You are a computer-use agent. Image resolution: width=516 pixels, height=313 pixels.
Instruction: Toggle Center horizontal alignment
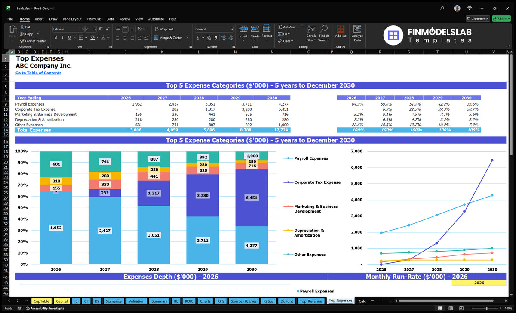click(125, 37)
